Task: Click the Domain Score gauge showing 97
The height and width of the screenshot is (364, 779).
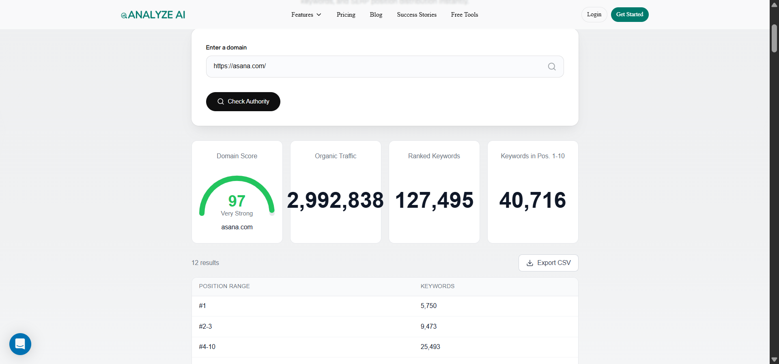Action: pyautogui.click(x=237, y=197)
